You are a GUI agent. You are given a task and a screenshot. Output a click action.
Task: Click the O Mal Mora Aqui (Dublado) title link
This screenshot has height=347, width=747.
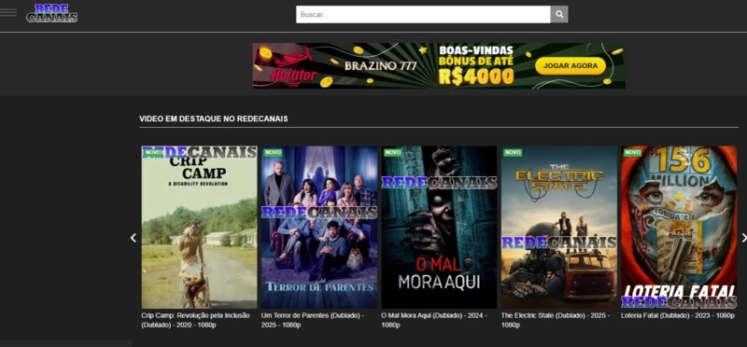pyautogui.click(x=434, y=320)
